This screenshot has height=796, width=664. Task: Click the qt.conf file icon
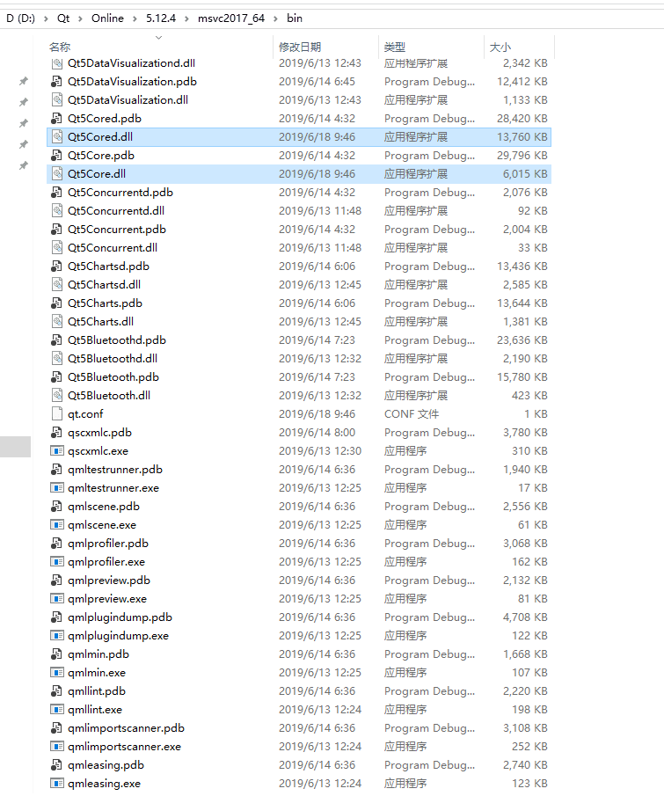pyautogui.click(x=57, y=414)
